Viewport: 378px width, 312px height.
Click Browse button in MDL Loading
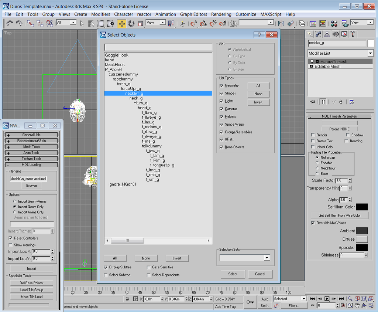32,186
